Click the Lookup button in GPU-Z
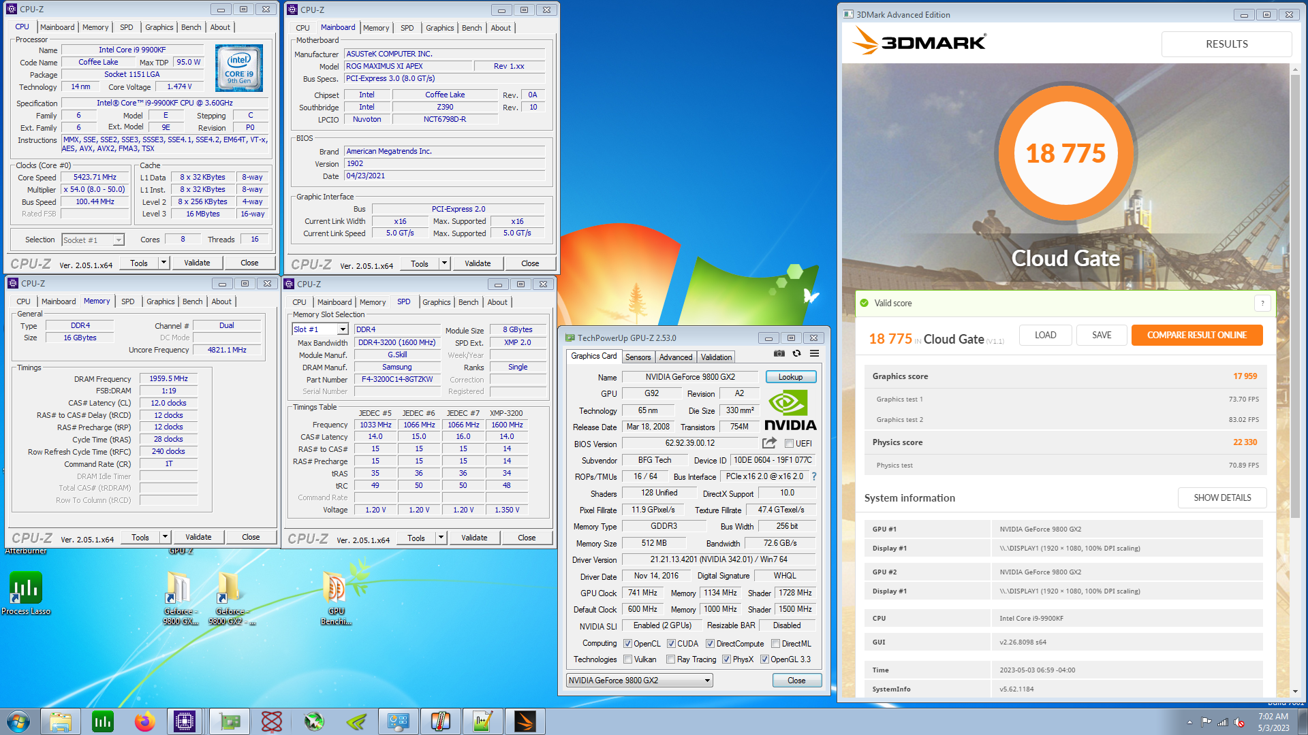This screenshot has height=735, width=1308. pyautogui.click(x=790, y=377)
